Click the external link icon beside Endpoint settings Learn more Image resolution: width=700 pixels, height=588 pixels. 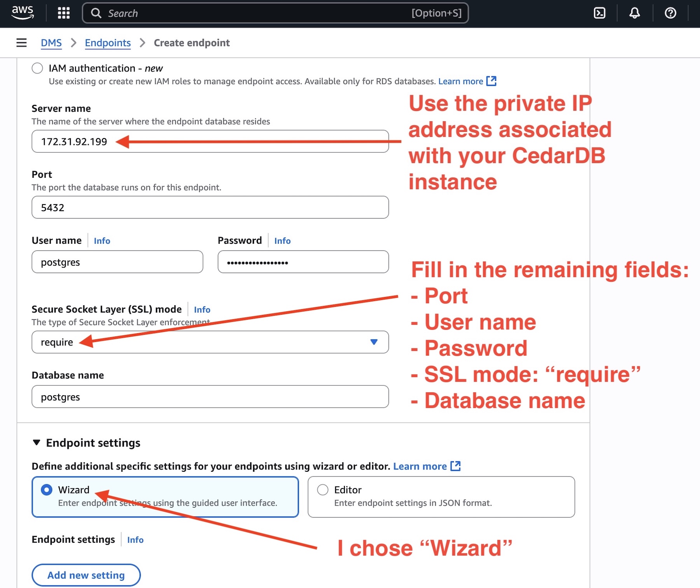click(x=455, y=466)
